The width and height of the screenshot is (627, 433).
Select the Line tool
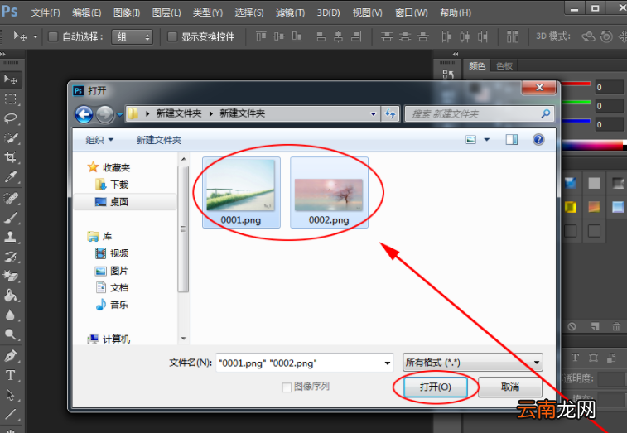click(x=11, y=414)
